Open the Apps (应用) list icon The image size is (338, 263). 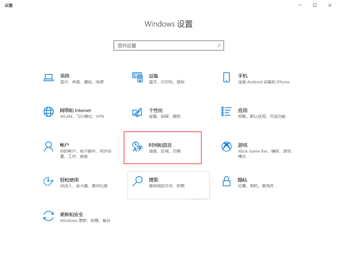click(x=226, y=112)
